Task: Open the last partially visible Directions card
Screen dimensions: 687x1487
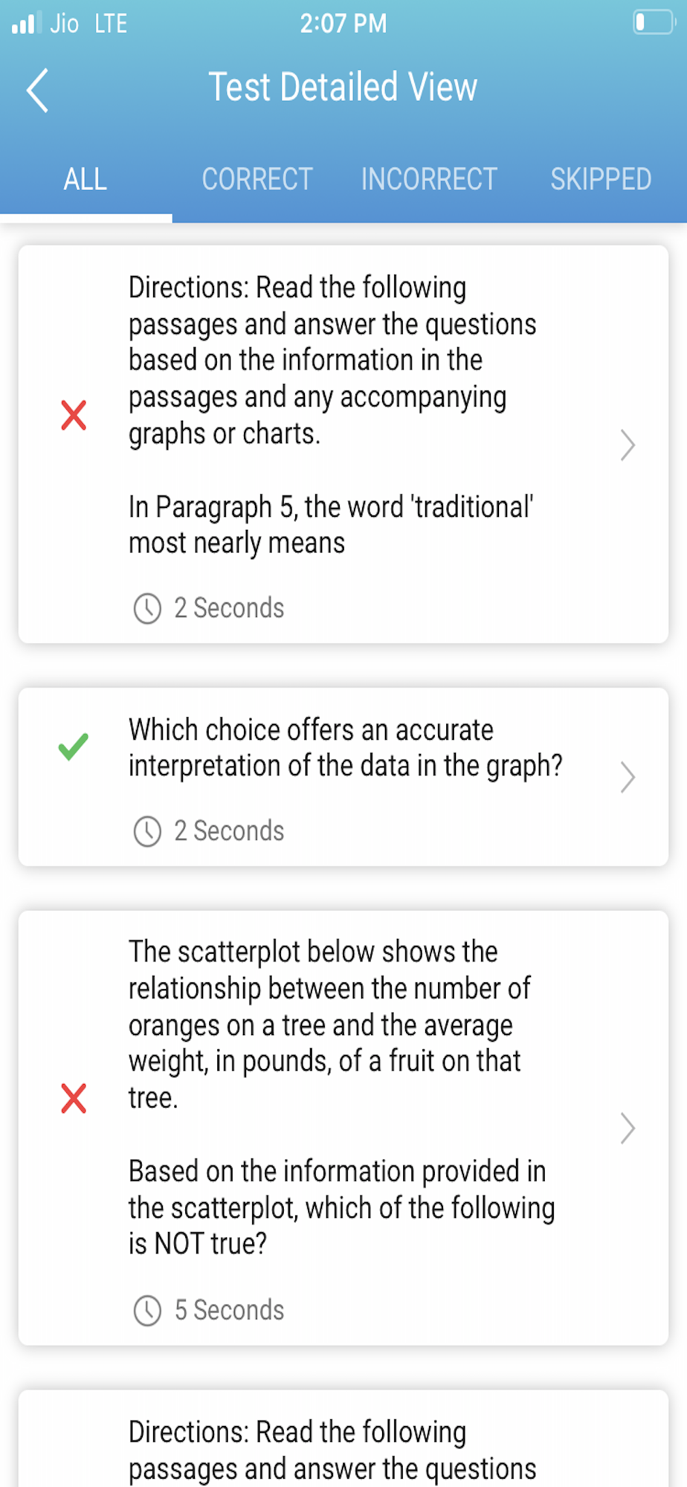Action: tap(343, 1439)
